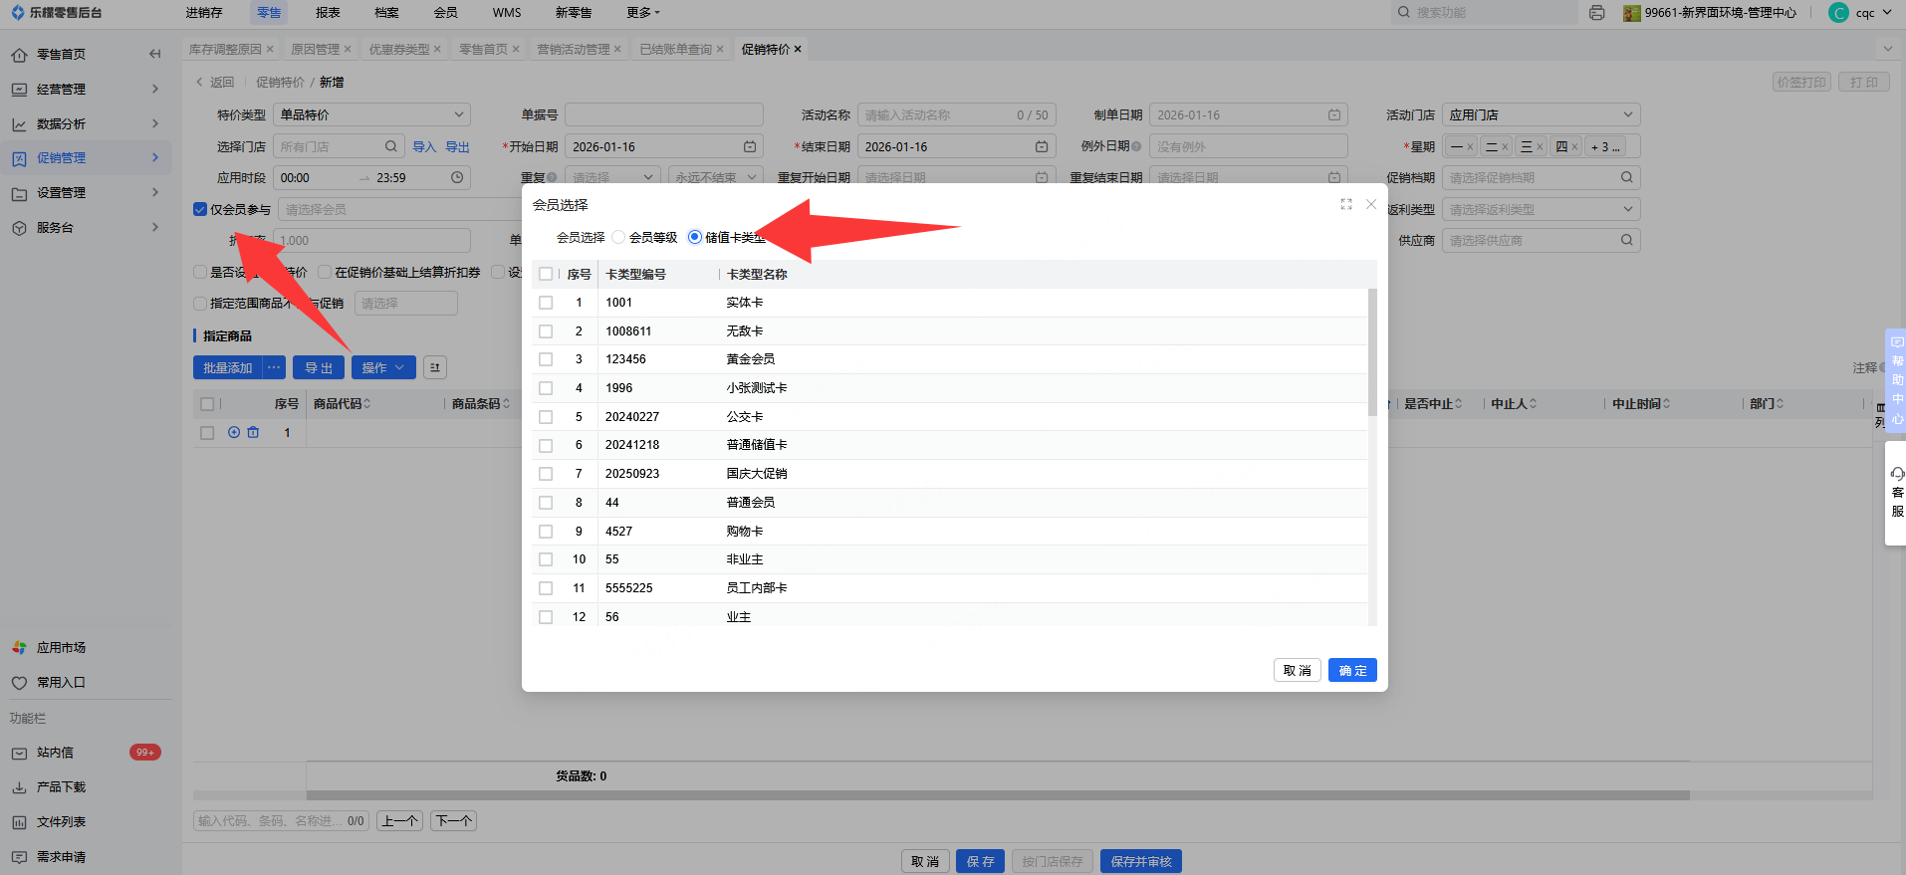Click the 文件列表 icon
1906x875 pixels.
(x=19, y=822)
